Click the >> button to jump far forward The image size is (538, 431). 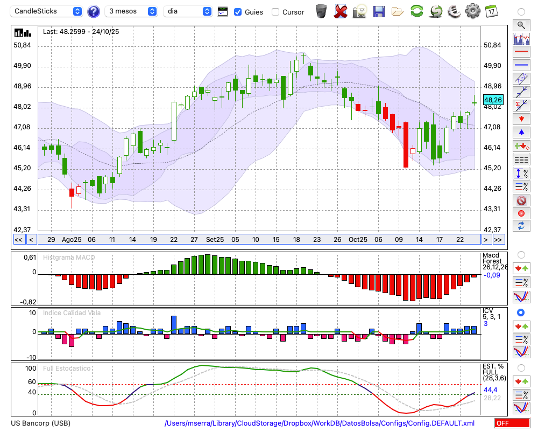pyautogui.click(x=498, y=240)
